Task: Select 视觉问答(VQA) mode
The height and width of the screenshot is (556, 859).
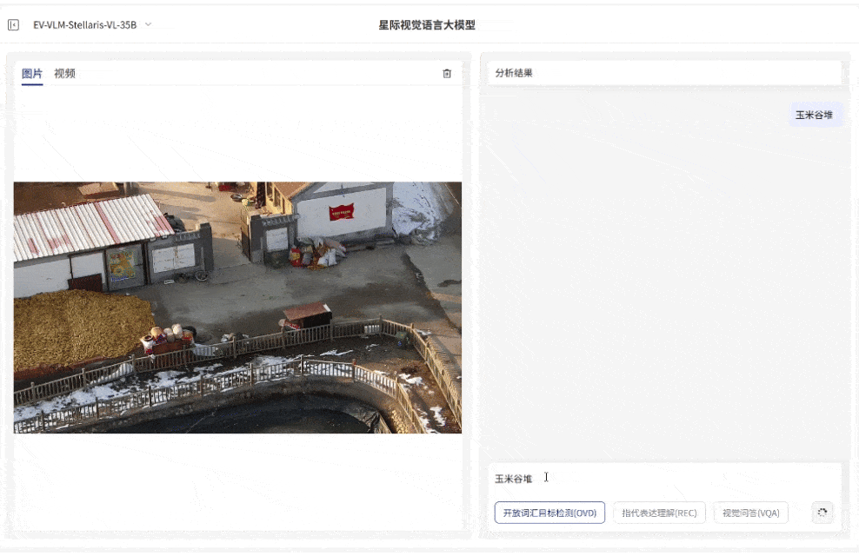Action: click(750, 513)
